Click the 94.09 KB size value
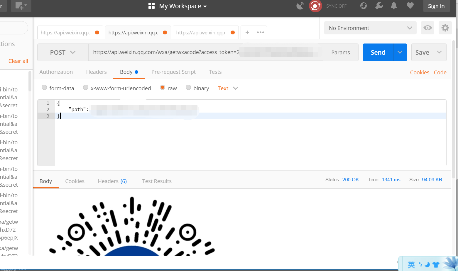This screenshot has height=271, width=458. click(x=432, y=180)
